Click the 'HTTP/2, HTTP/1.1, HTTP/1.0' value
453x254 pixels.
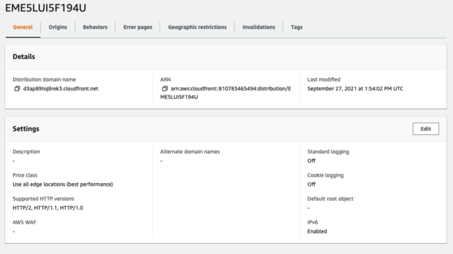click(x=48, y=208)
